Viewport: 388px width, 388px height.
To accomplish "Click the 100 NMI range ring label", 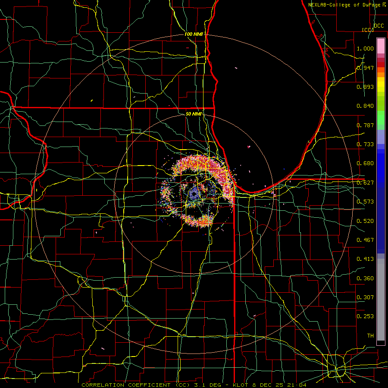I will pos(194,34).
